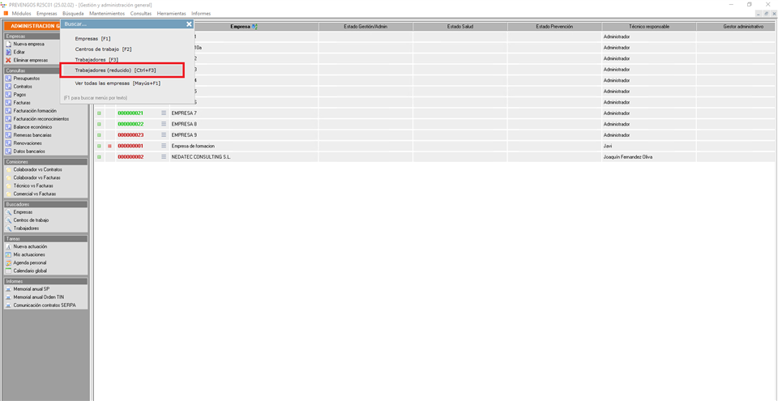Image resolution: width=778 pixels, height=401 pixels.
Task: Click the Gestor administrativo column header
Action: 737,26
